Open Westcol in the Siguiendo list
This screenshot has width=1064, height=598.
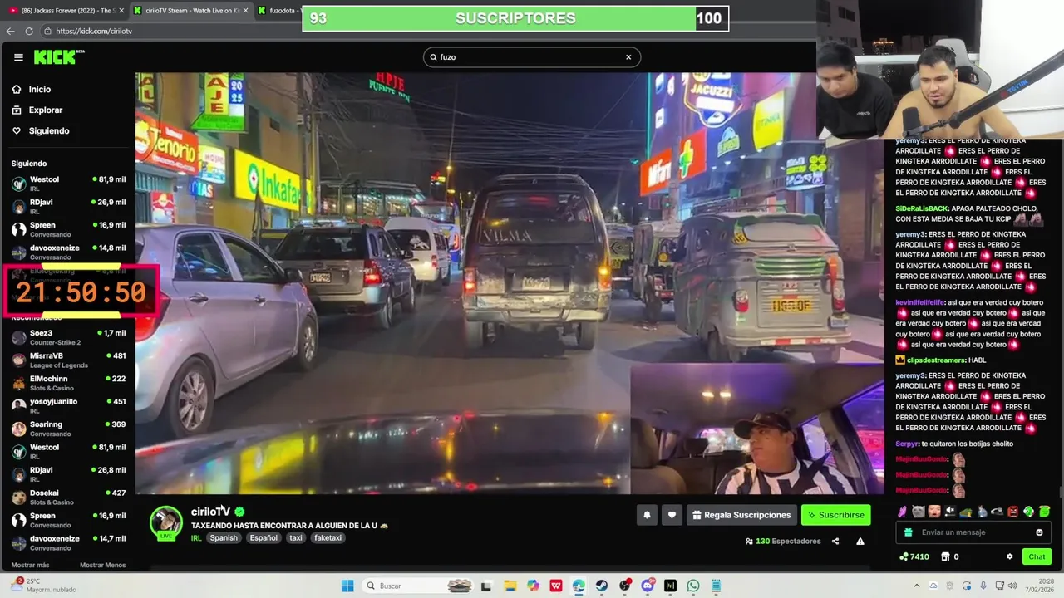click(68, 184)
